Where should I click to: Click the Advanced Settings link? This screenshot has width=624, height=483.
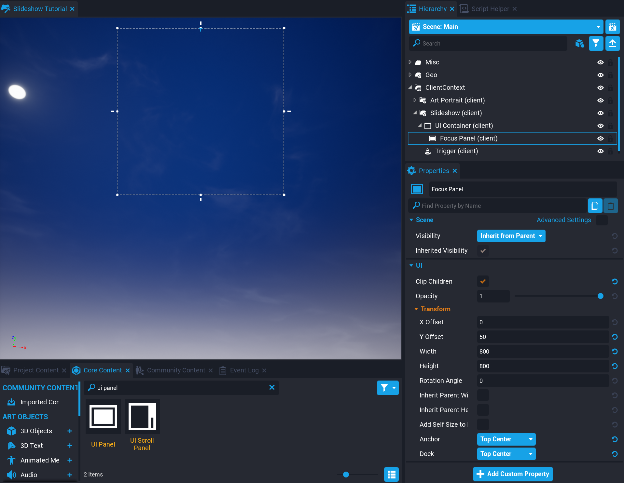564,220
